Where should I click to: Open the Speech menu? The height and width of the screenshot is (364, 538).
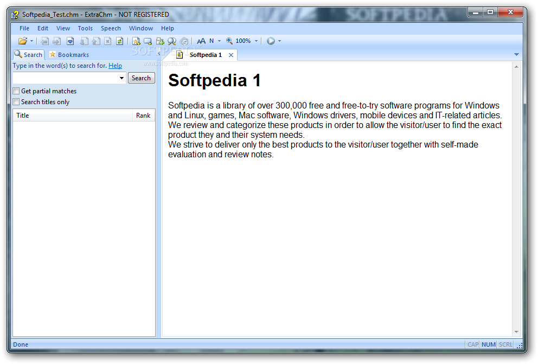coord(111,28)
